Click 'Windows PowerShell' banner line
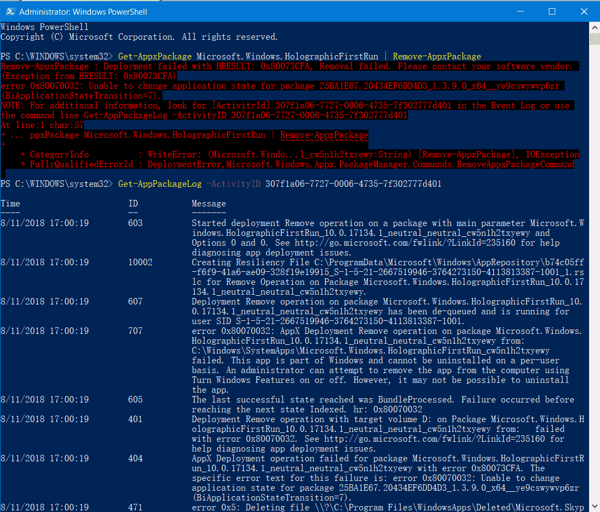The image size is (600, 512). (44, 27)
